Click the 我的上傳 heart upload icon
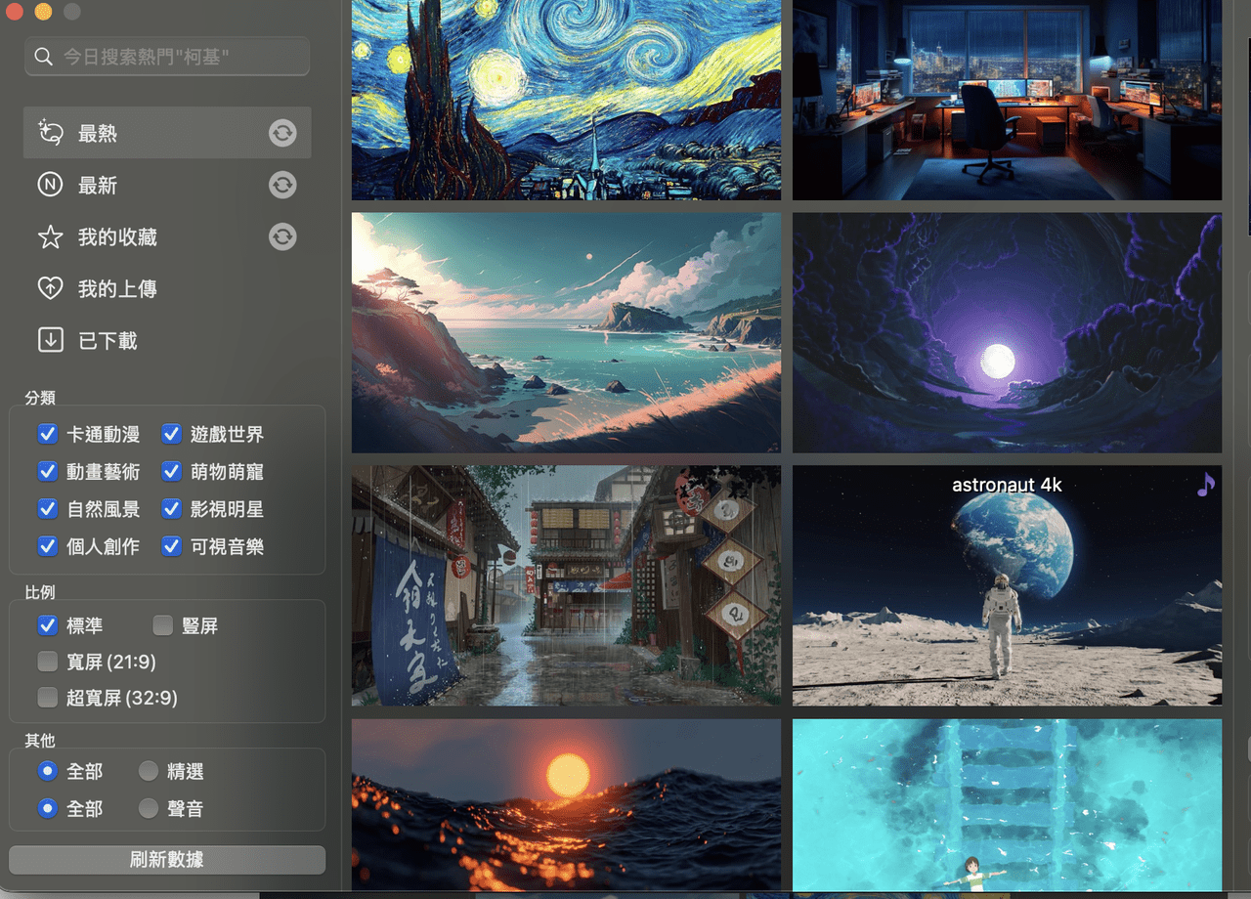 click(x=50, y=288)
